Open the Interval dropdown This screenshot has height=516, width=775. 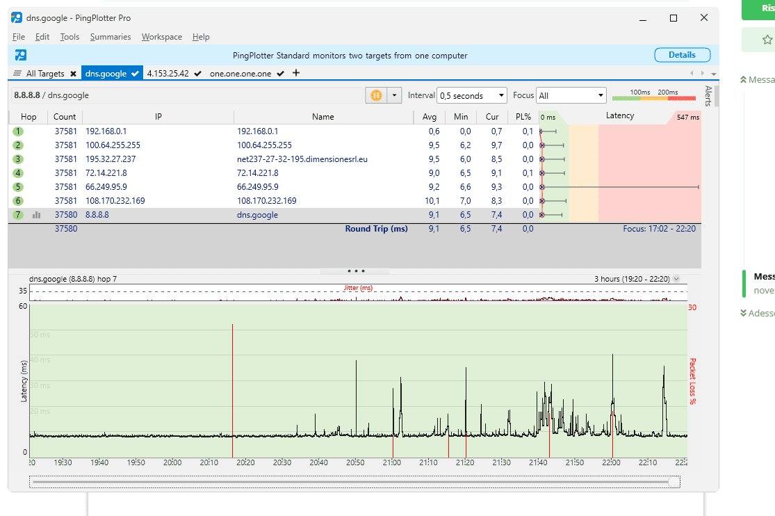(472, 95)
